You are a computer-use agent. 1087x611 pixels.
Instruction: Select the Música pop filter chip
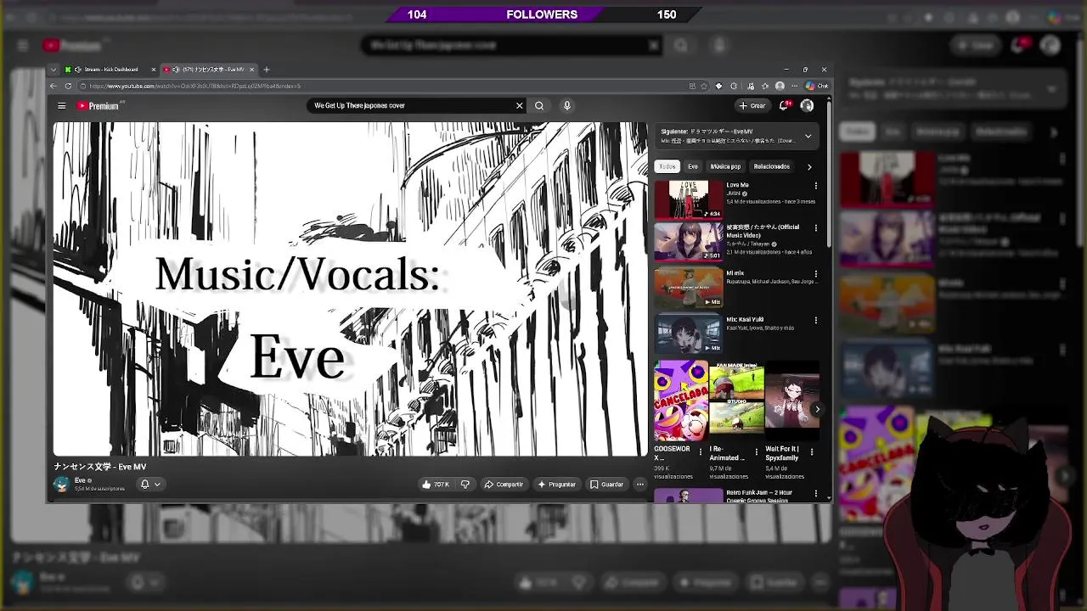click(x=725, y=166)
